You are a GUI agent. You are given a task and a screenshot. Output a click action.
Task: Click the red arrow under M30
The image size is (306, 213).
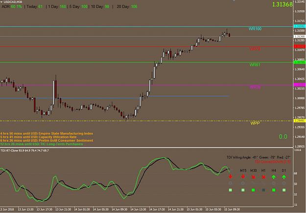click(253, 177)
